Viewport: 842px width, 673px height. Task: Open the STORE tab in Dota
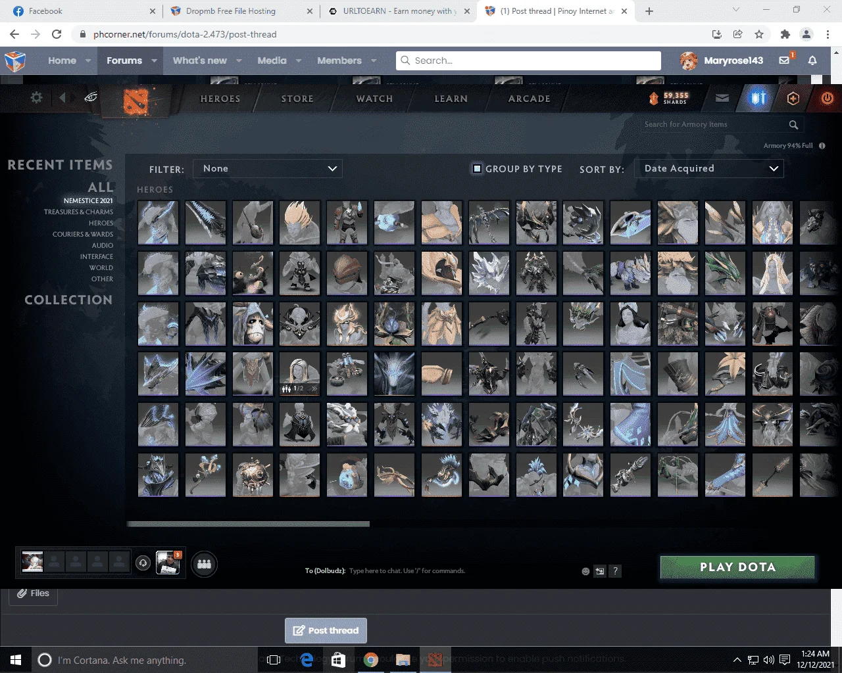(x=297, y=99)
